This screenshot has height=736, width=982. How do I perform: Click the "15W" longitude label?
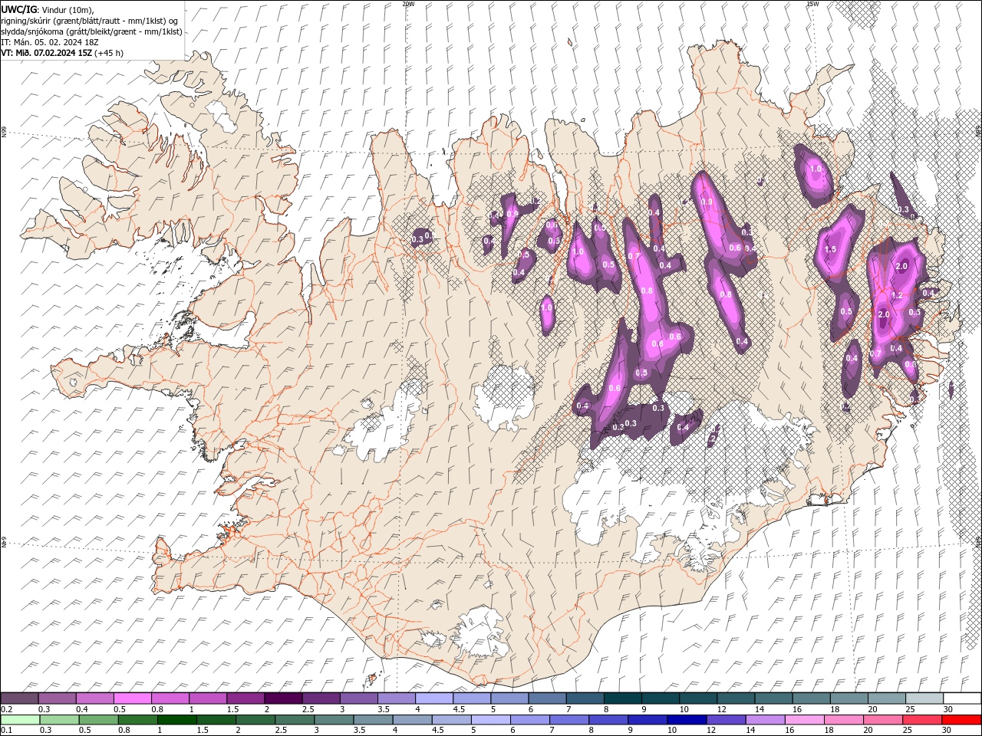812,4
